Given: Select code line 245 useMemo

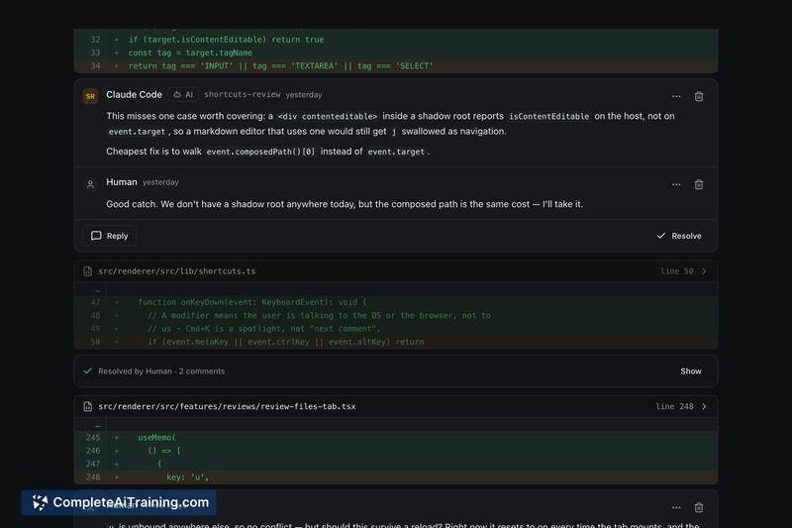Looking at the screenshot, I should click(396, 438).
